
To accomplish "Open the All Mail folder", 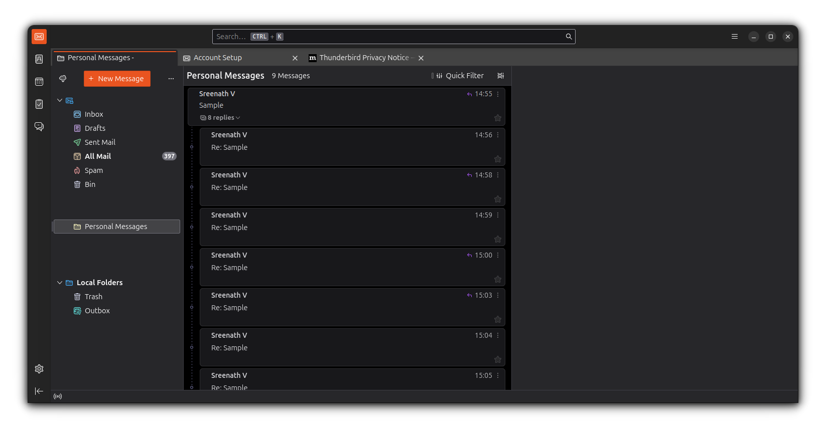I will pyautogui.click(x=98, y=156).
